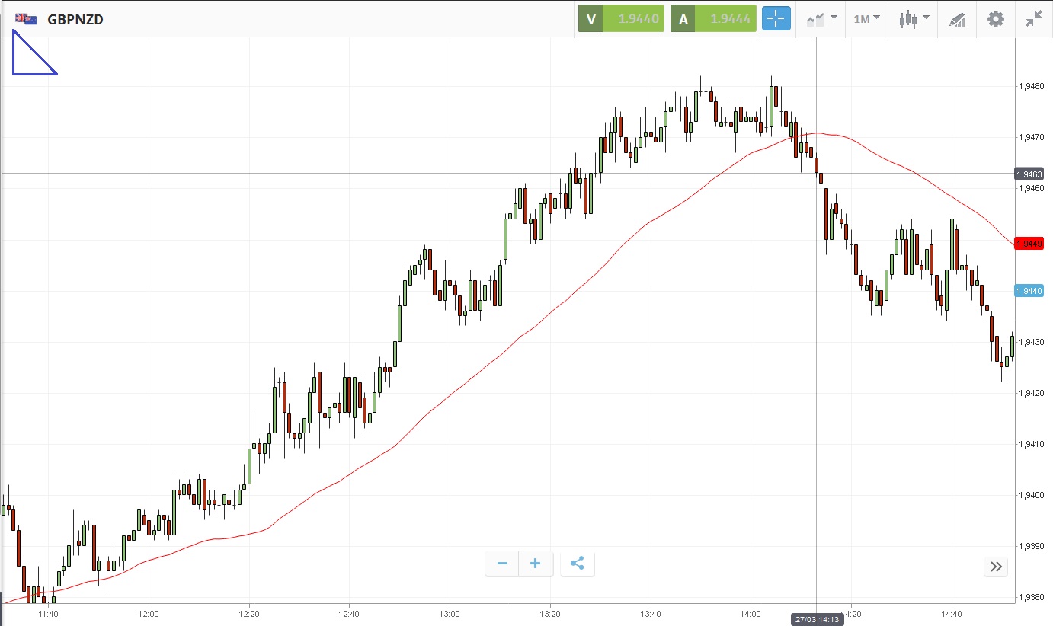Open chart settings gear
1053x626 pixels.
(x=996, y=19)
